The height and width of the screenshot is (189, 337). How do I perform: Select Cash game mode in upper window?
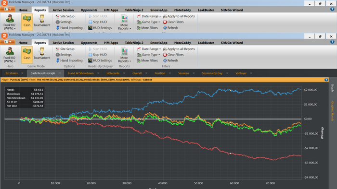27,22
